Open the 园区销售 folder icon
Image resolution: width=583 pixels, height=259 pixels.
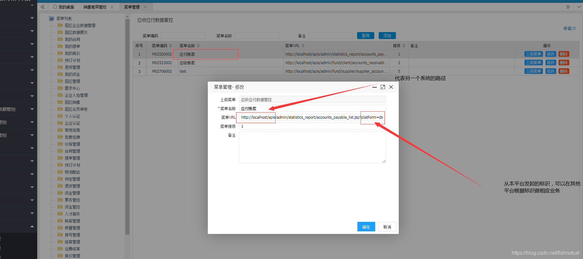(x=60, y=102)
